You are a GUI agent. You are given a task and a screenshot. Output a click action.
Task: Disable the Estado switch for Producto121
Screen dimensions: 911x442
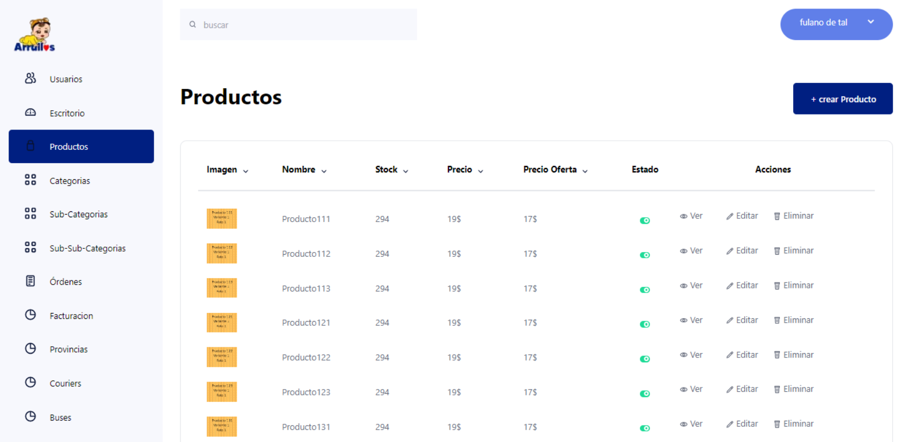coord(645,324)
